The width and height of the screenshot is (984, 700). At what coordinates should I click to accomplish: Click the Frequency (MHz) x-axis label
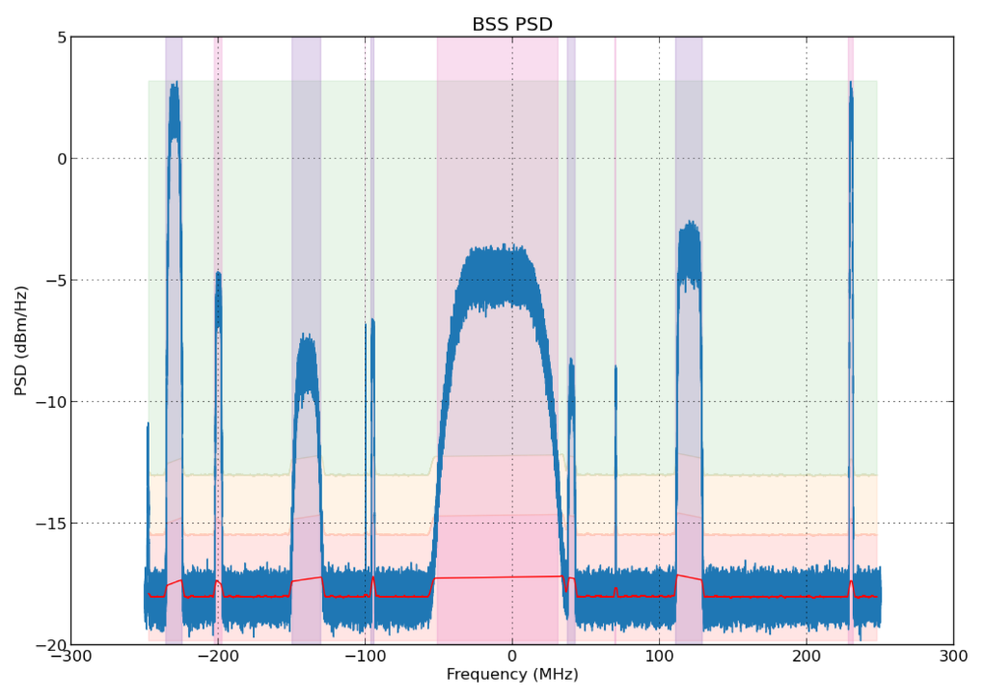(x=511, y=674)
